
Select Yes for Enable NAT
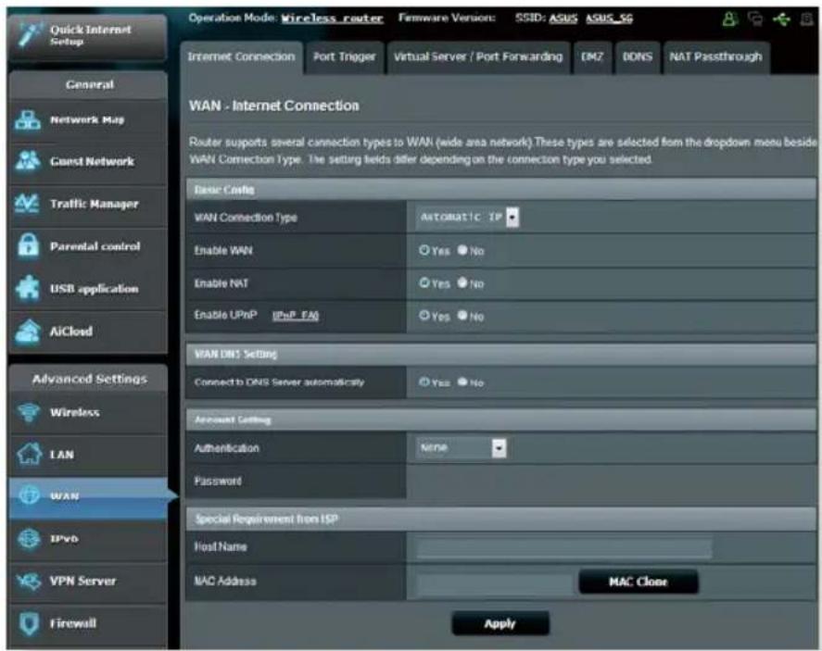click(424, 282)
